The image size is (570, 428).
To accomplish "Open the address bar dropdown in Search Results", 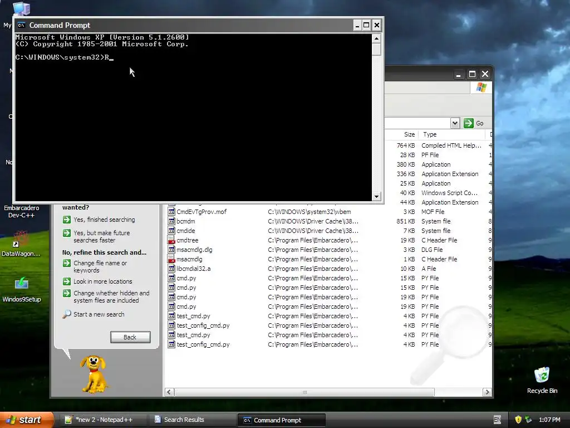I will [x=455, y=123].
